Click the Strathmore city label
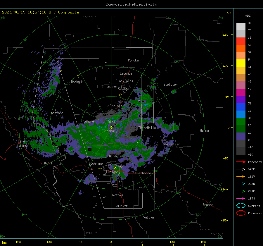 coord(142,173)
